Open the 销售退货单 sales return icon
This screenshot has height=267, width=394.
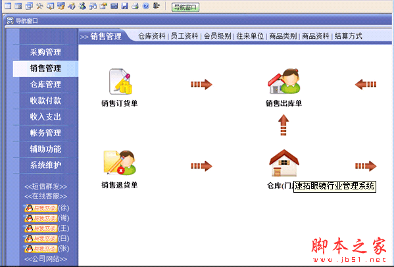coord(120,162)
